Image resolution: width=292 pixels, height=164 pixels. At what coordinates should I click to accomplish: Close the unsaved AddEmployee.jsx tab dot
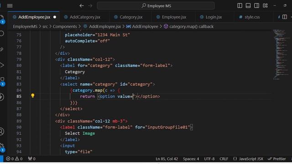click(x=55, y=17)
